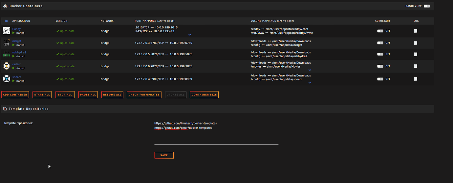The height and width of the screenshot is (183, 453).
Task: Click the Pause All button
Action: click(x=88, y=95)
